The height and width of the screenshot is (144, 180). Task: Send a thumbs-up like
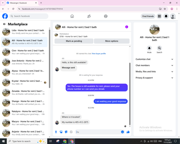tap(128, 132)
